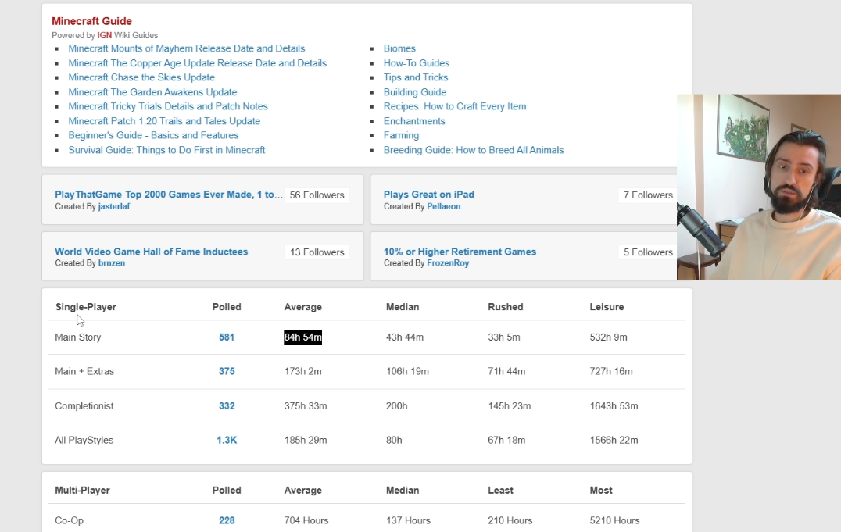Click the Main + Extras rushed time 71h 44m
Screen dimensions: 841x532
tap(506, 371)
